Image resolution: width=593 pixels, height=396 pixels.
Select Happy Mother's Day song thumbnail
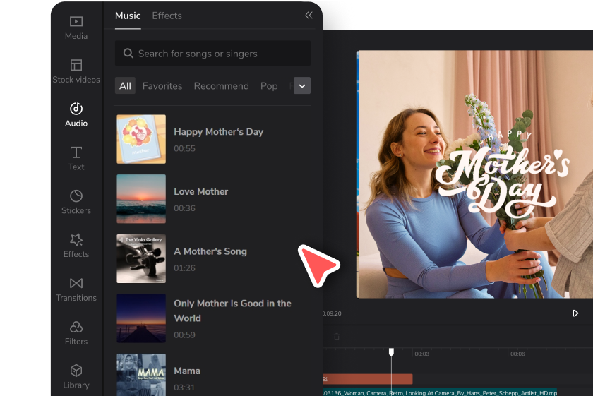pyautogui.click(x=141, y=139)
